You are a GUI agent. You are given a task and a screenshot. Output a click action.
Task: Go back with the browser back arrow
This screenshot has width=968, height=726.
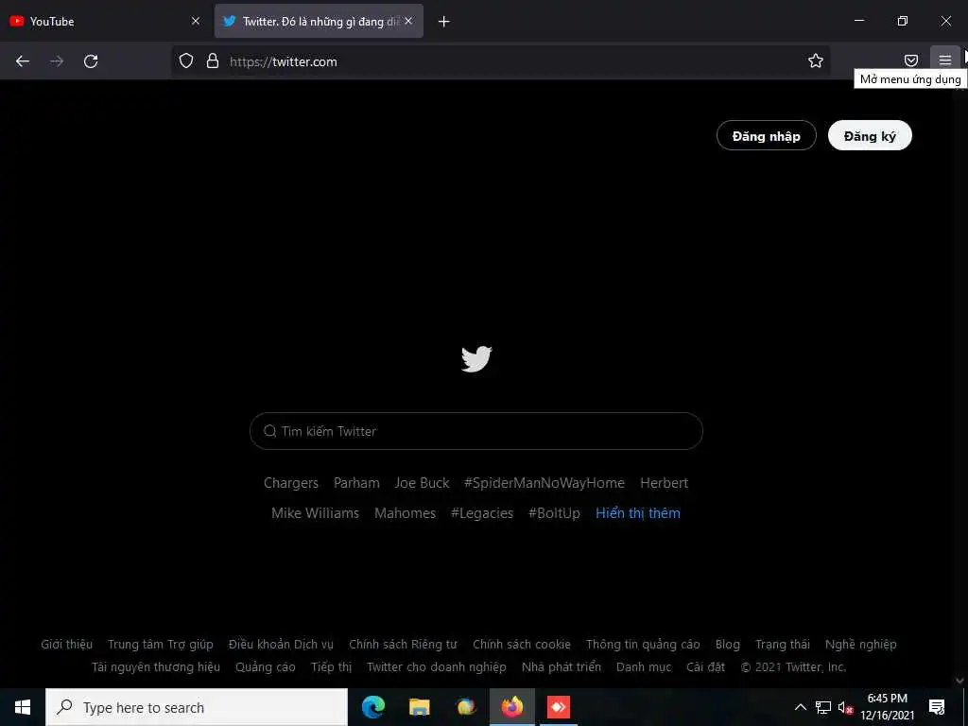[23, 61]
